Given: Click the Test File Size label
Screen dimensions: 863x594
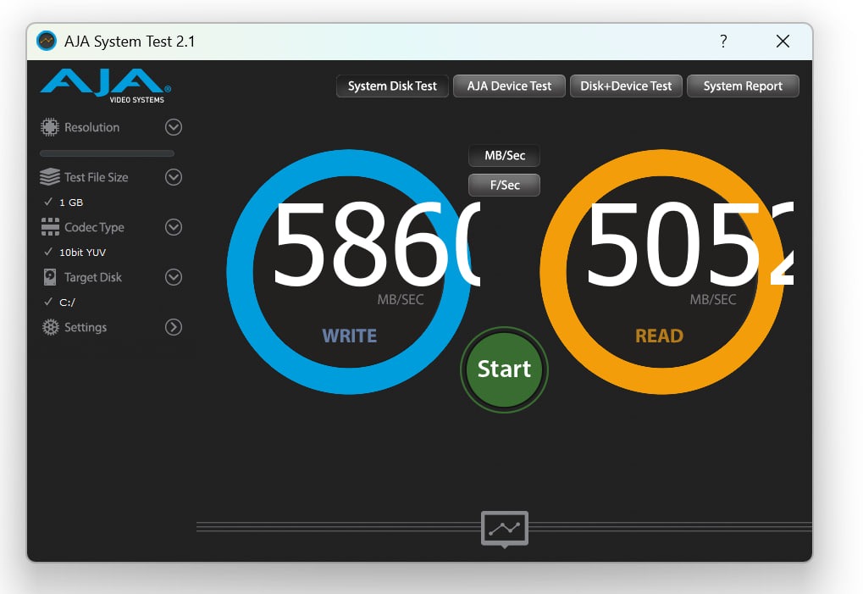Looking at the screenshot, I should click(97, 177).
